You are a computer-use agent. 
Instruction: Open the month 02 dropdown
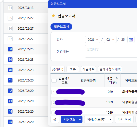(110, 39)
